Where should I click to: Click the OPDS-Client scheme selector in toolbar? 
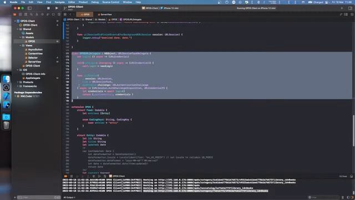tap(150, 8)
